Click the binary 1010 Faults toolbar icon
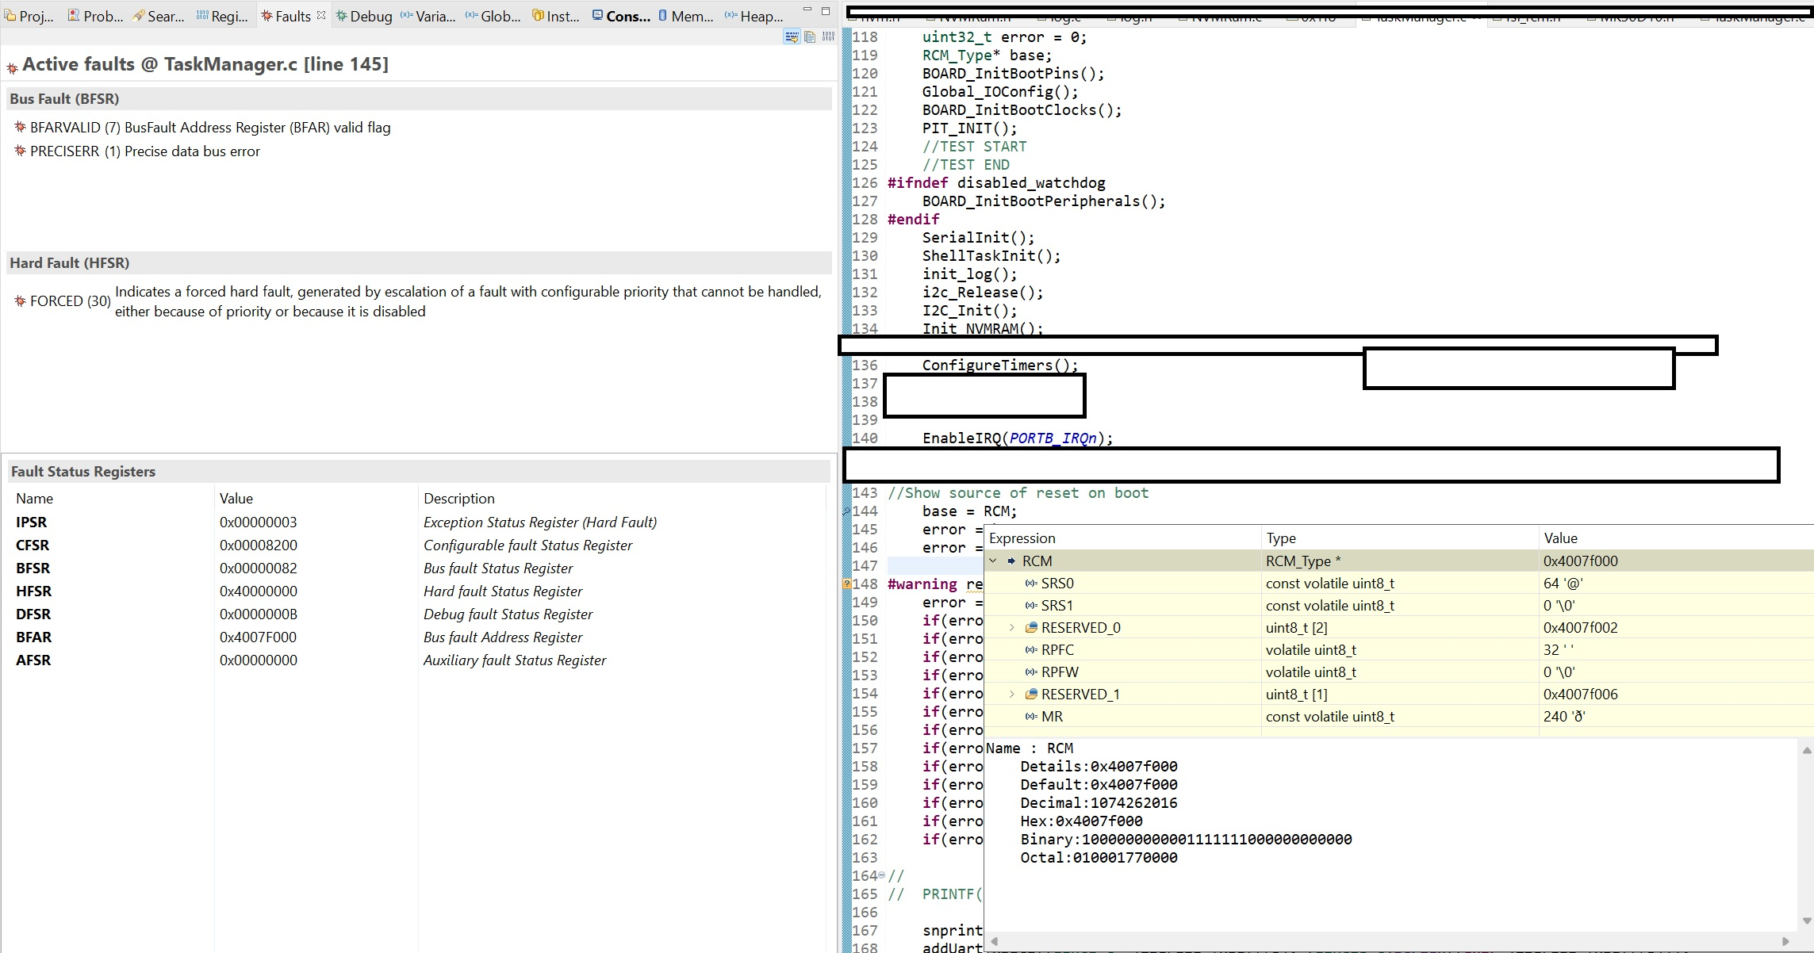Image resolution: width=1814 pixels, height=953 pixels. click(828, 36)
